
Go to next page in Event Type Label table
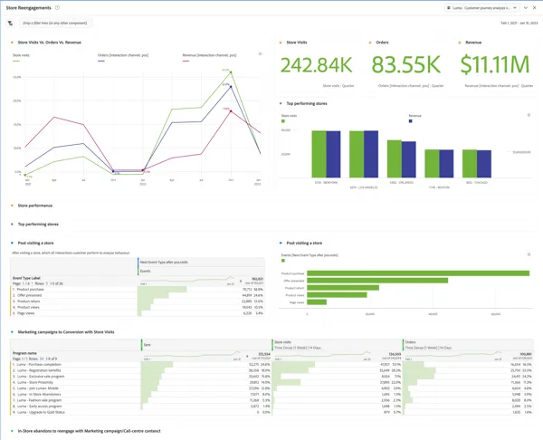(33, 283)
